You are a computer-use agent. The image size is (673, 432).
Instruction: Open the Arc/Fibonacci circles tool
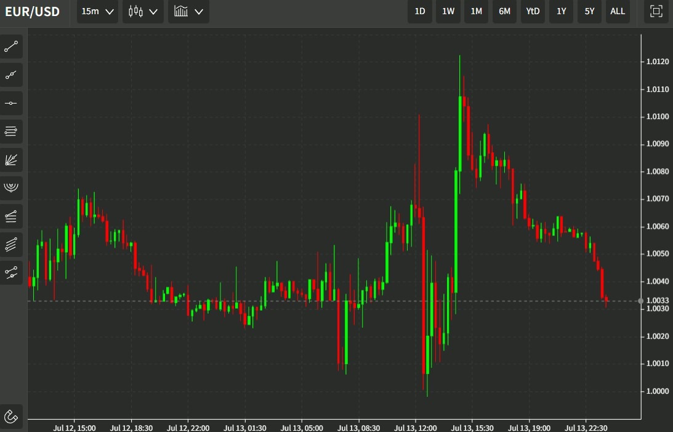11,188
